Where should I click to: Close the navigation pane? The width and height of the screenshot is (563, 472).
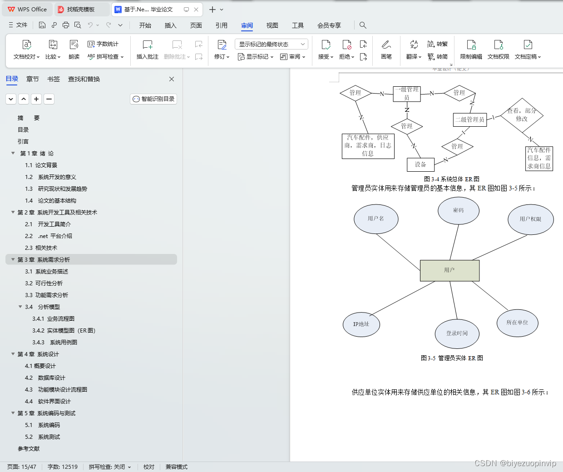[172, 79]
